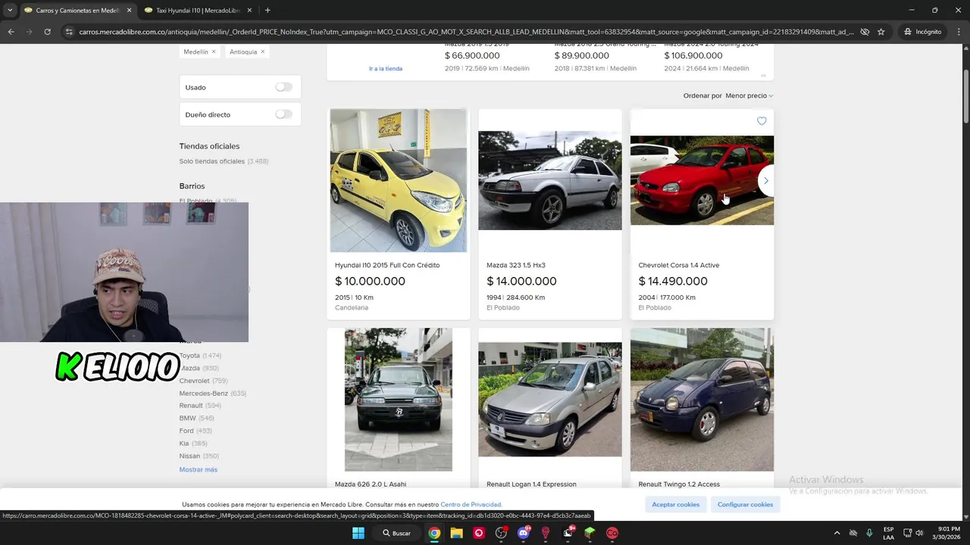Open Mazda 323 1.5 Hx3 title
Screen dimensions: 970x545
515,265
